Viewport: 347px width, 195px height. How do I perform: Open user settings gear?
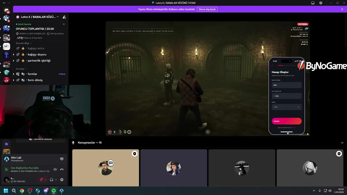tap(62, 180)
